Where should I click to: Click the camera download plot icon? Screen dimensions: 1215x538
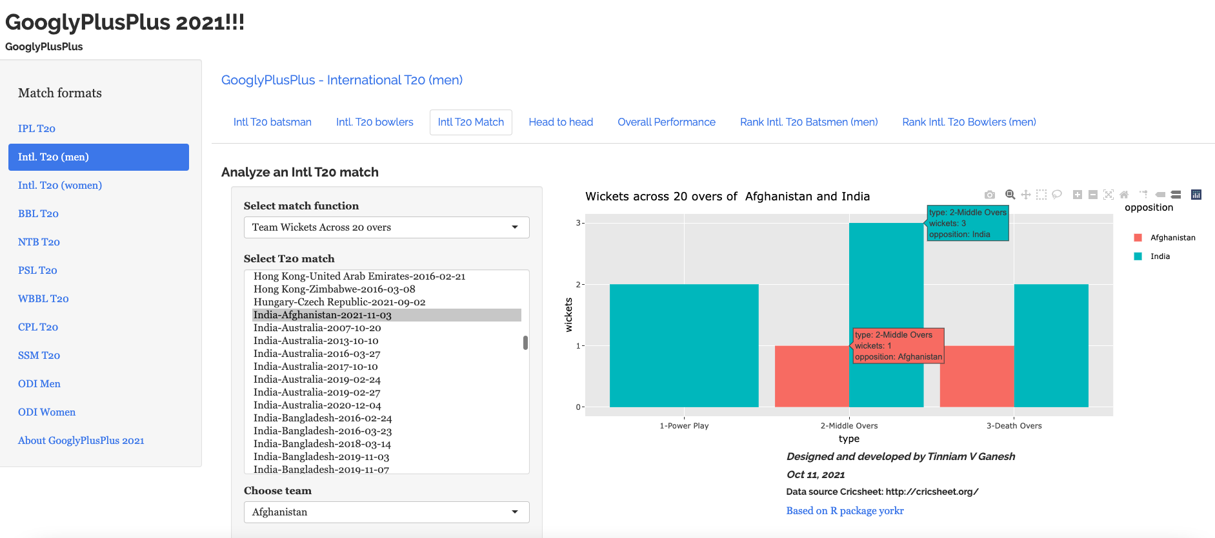click(989, 195)
